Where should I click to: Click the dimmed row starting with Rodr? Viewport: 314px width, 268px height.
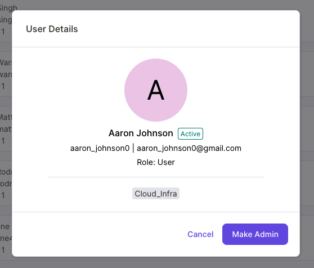pos(6,184)
